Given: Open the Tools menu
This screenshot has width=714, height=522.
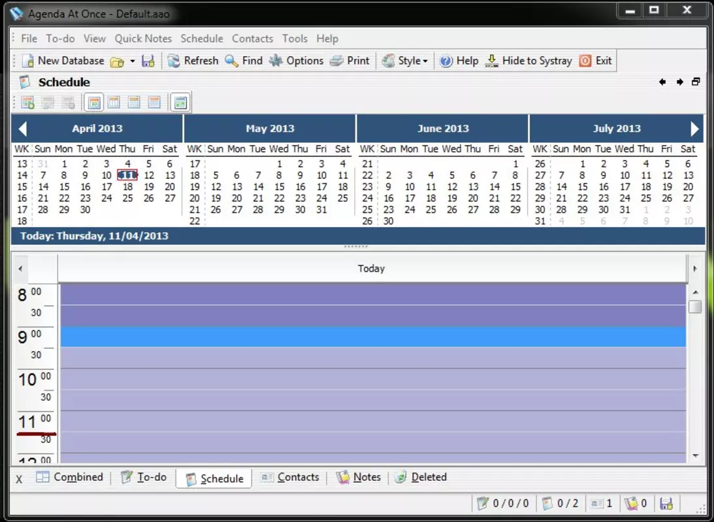Looking at the screenshot, I should 295,38.
